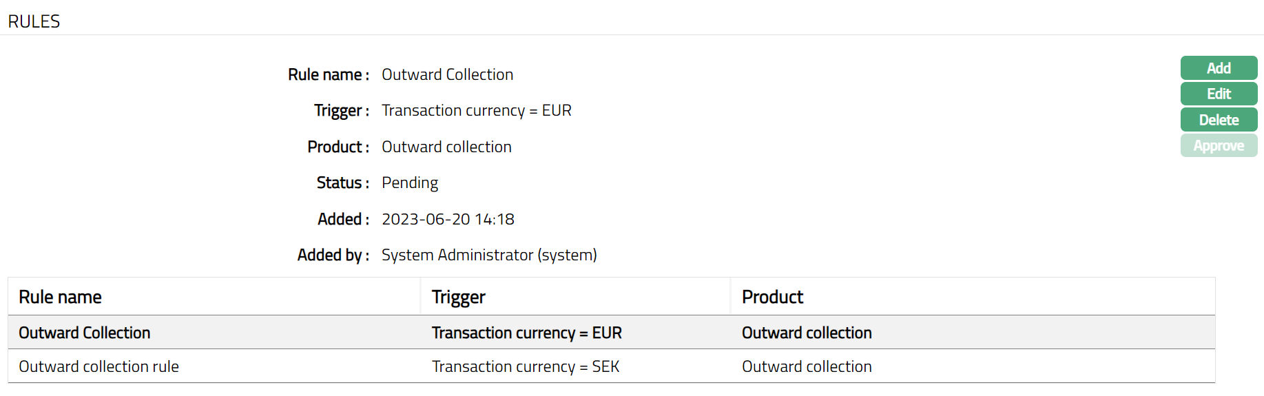Click Product value 'Outward collection' in details section

click(446, 147)
